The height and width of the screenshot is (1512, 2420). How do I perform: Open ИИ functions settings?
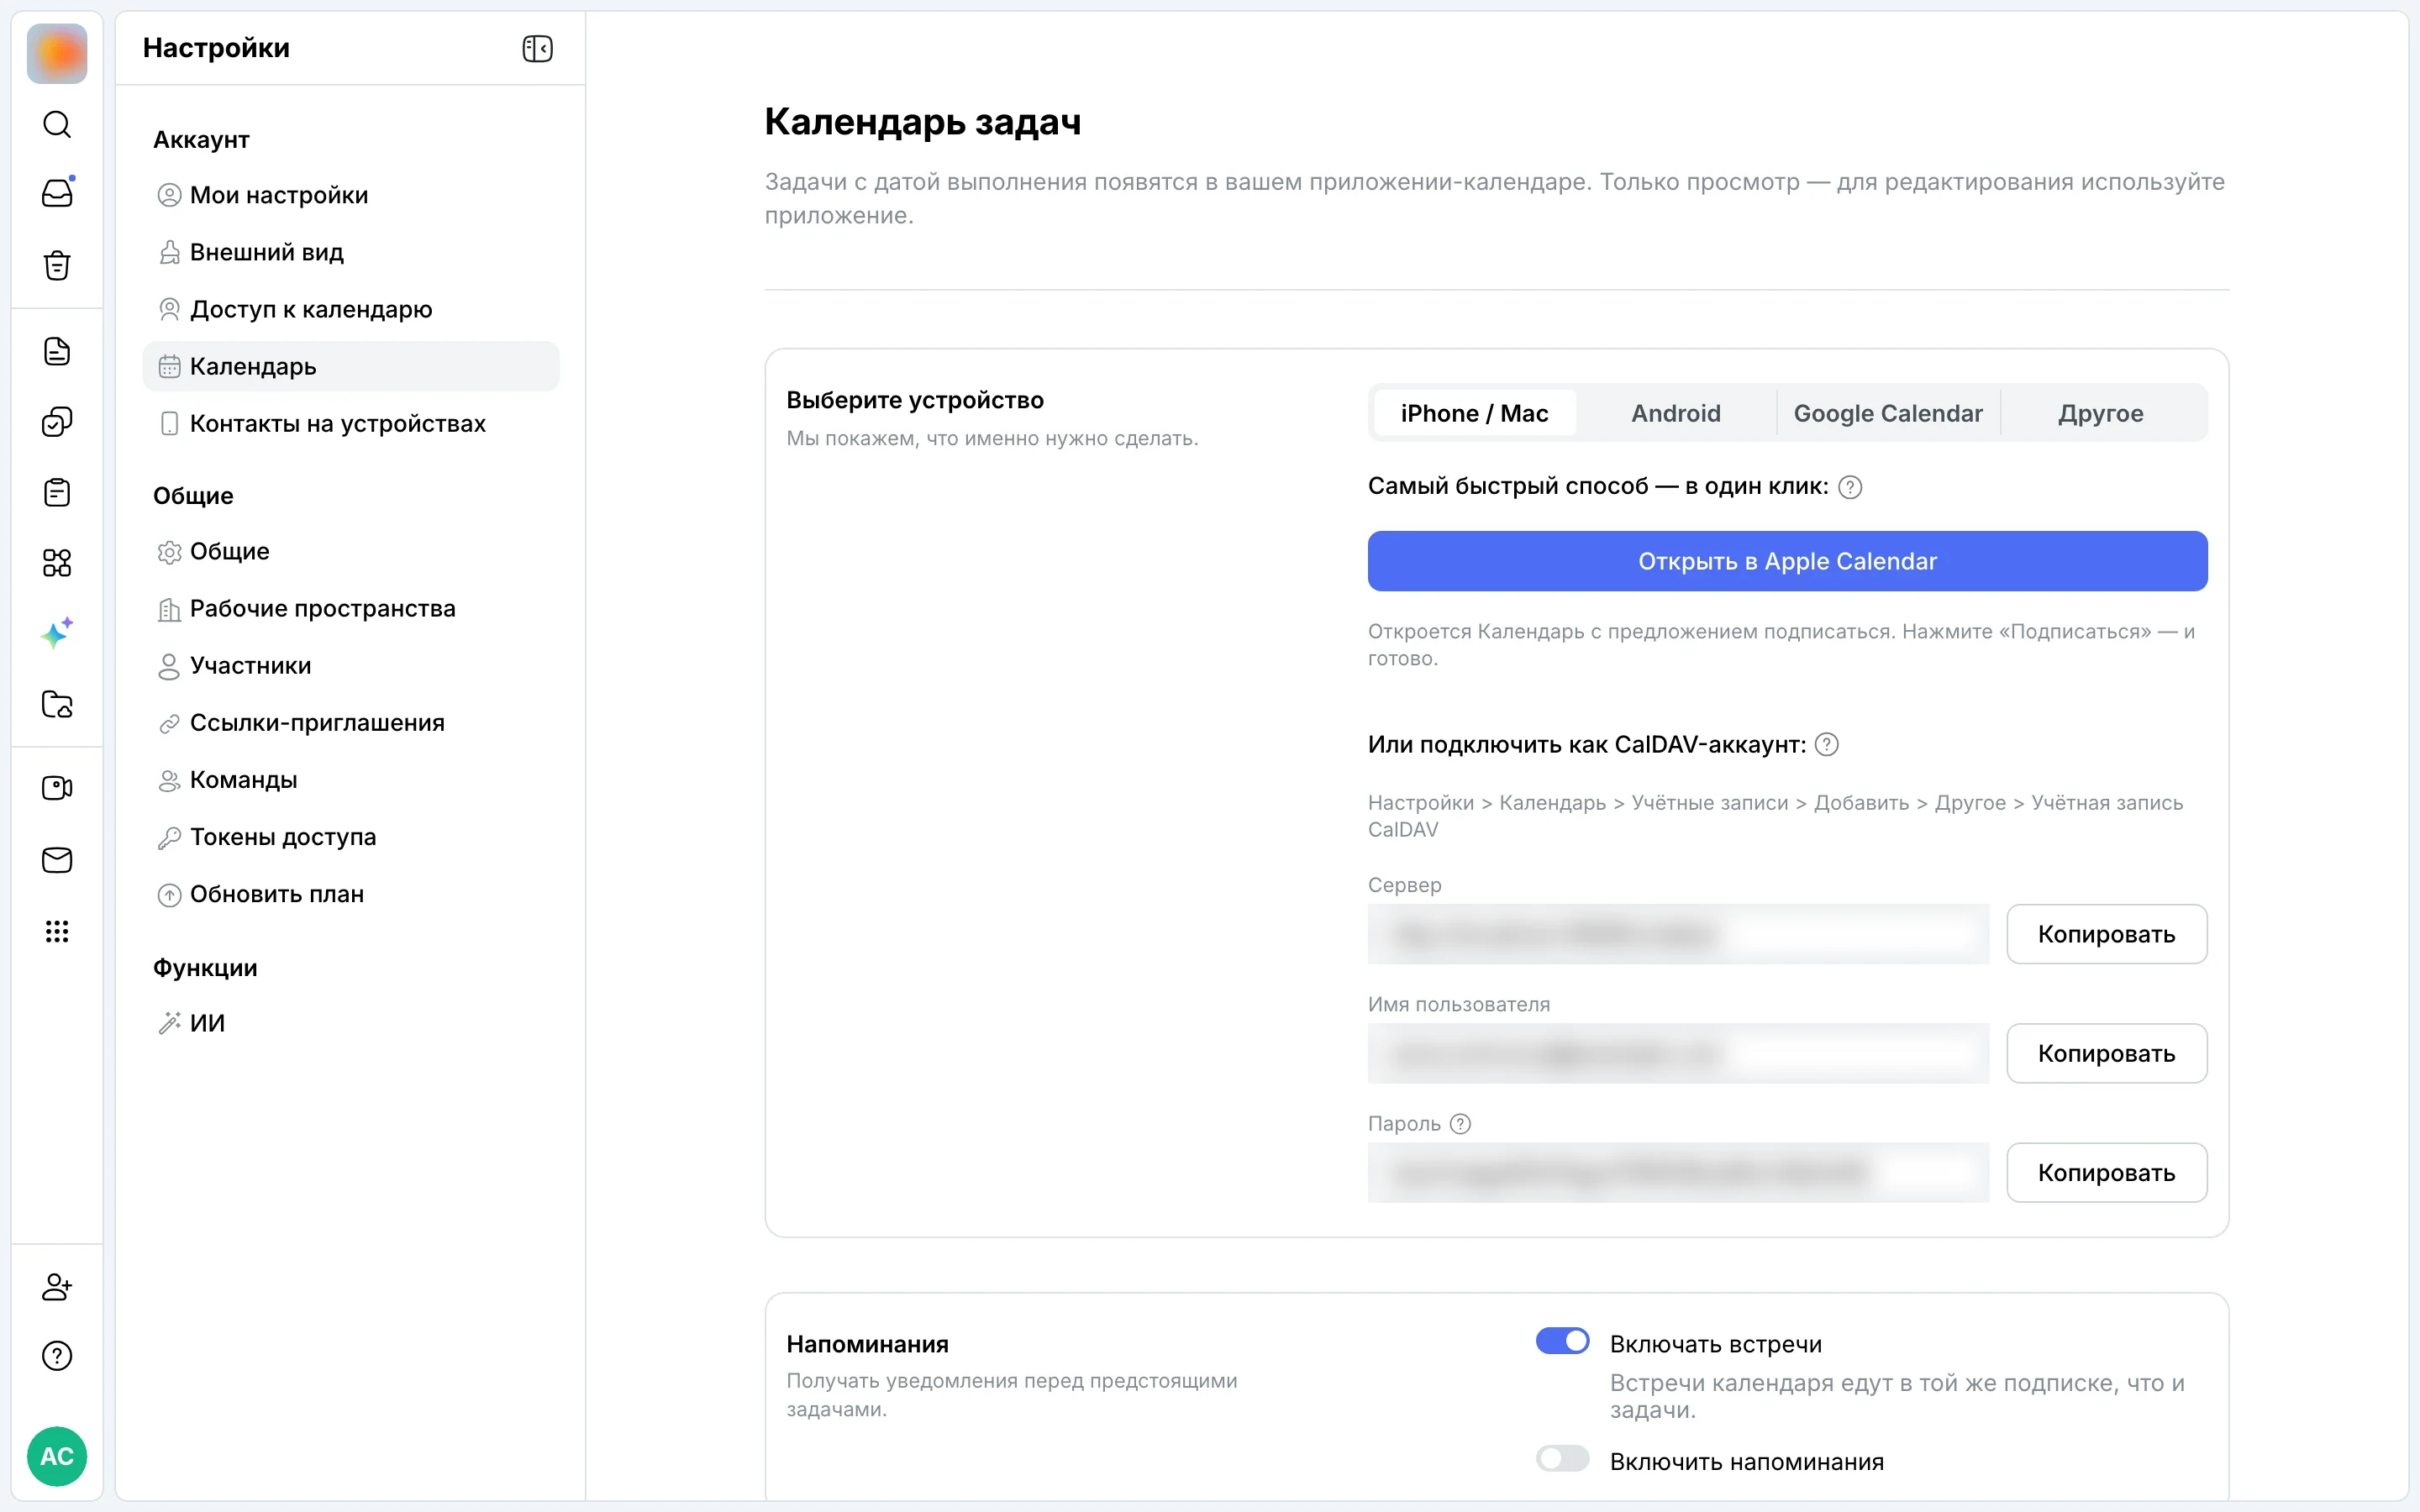coord(351,1023)
